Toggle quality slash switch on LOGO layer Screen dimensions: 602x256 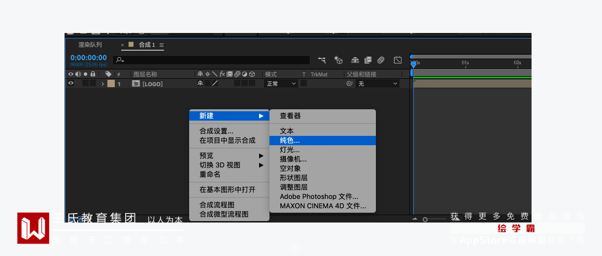215,84
